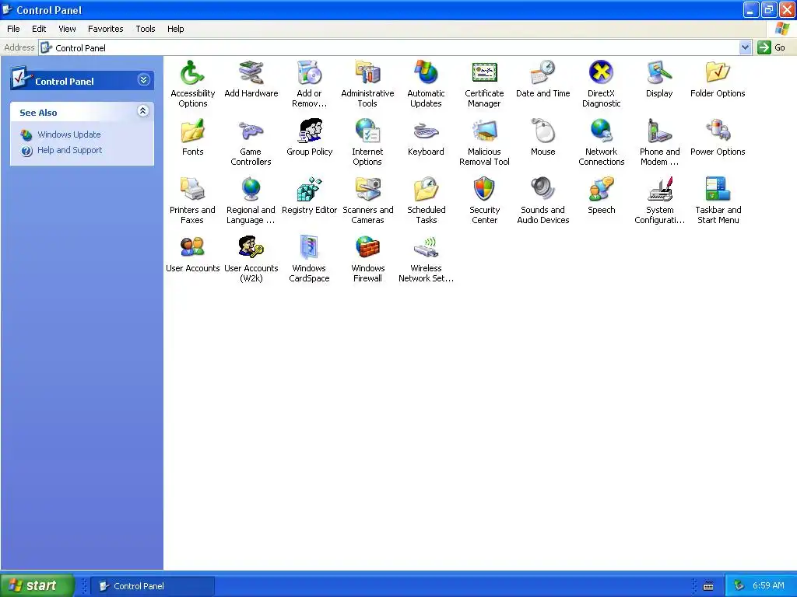Open Printers and Faxes icon
The height and width of the screenshot is (597, 797).
193,201
